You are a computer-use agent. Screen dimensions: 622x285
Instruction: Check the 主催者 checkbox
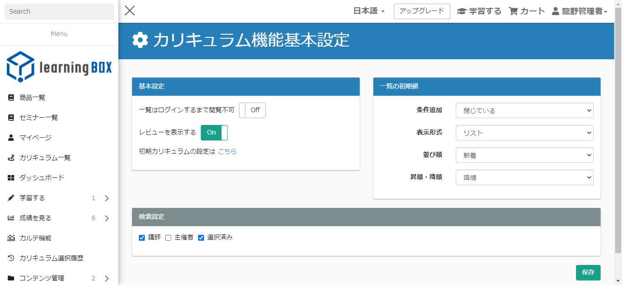point(168,238)
